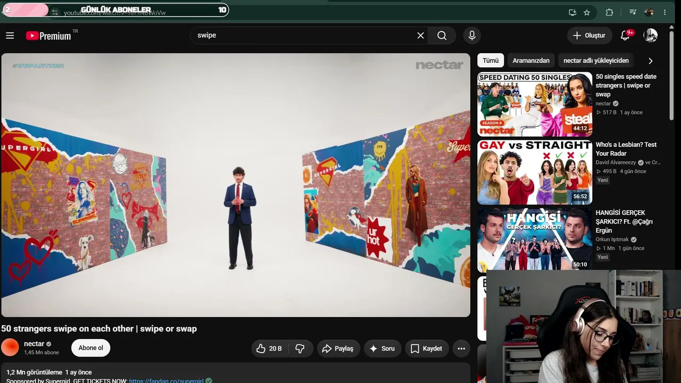681x383 pixels.
Task: Open the 'Who's a Lesbian? Test Your Radar' title
Action: (x=626, y=149)
